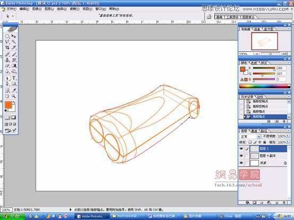This screenshot has width=294, height=220.
Task: Switch to the Channels tab in Layers panel
Action: point(254,131)
